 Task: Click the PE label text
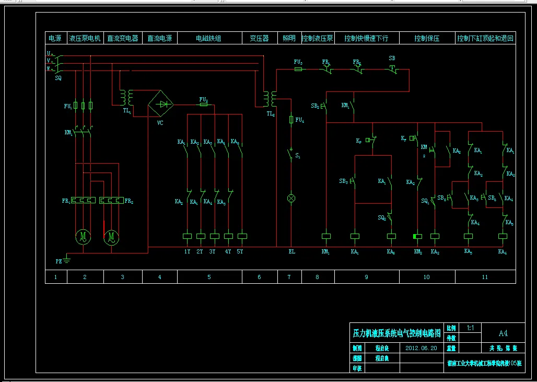pos(59,261)
